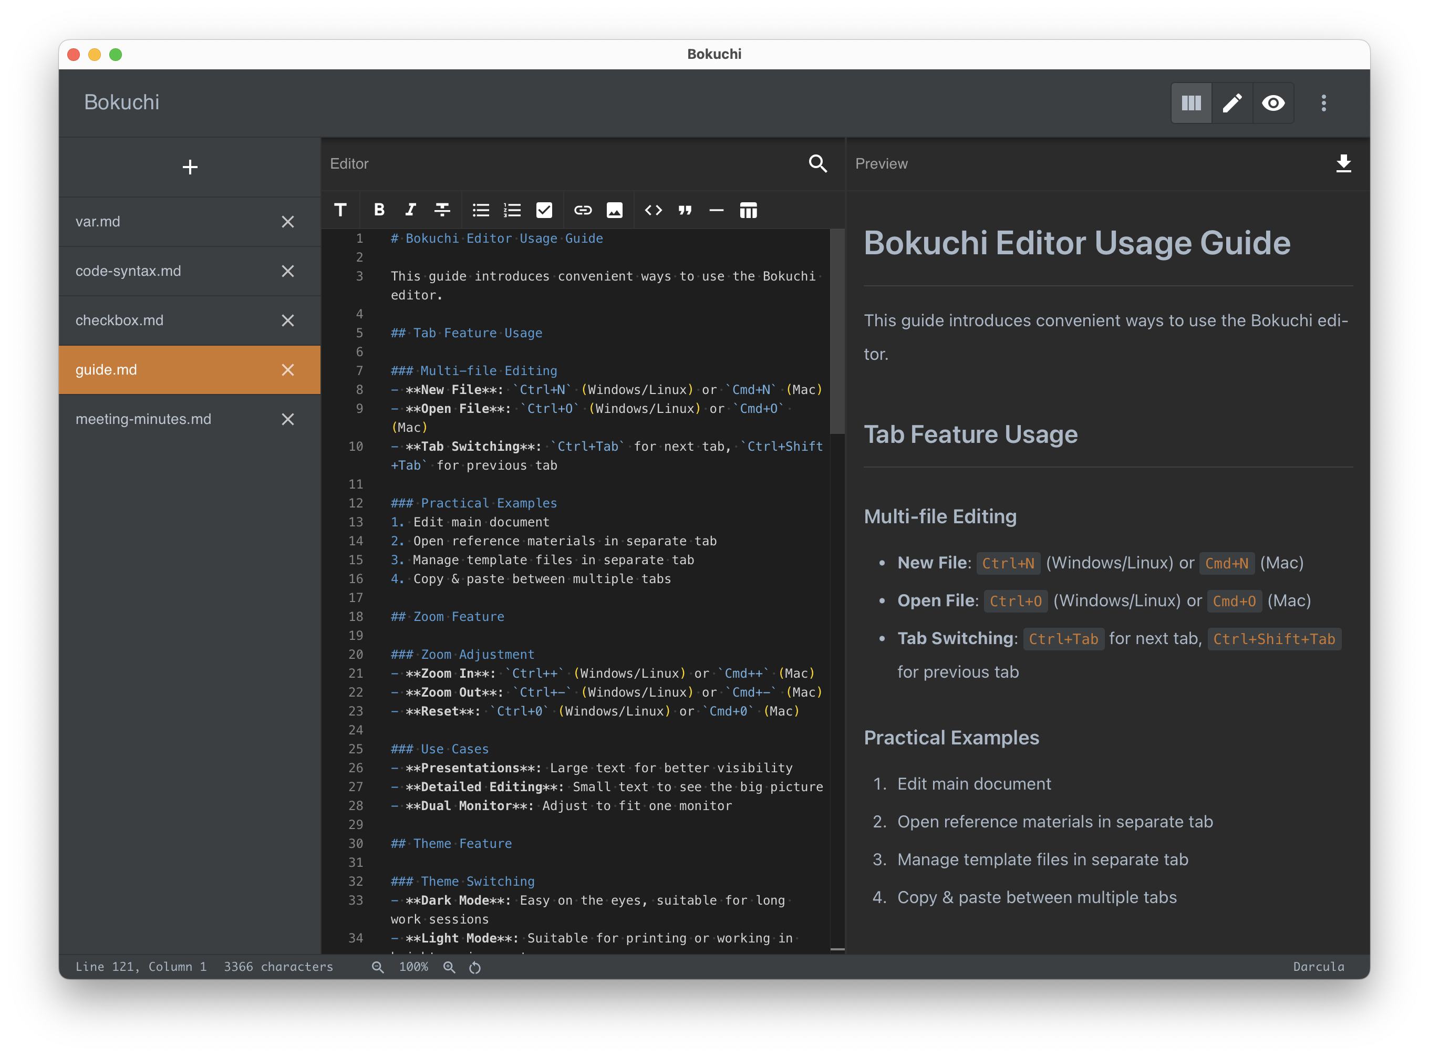The image size is (1429, 1057).
Task: Open the three-dot more options menu
Action: (x=1323, y=103)
